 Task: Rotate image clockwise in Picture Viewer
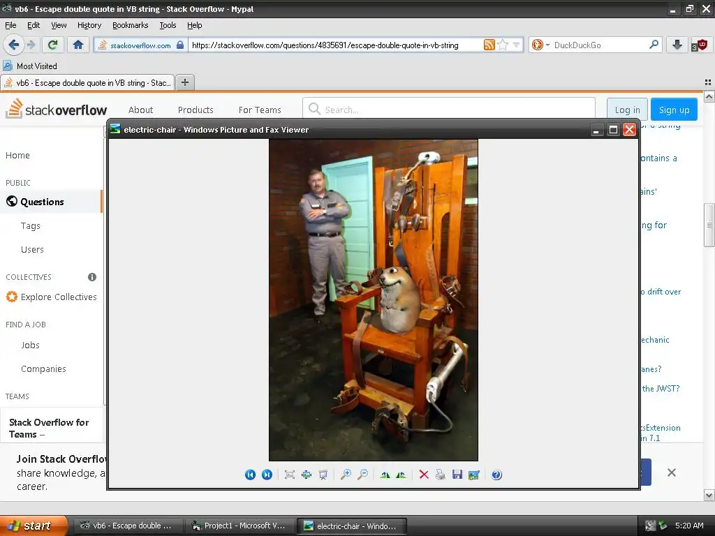click(385, 475)
